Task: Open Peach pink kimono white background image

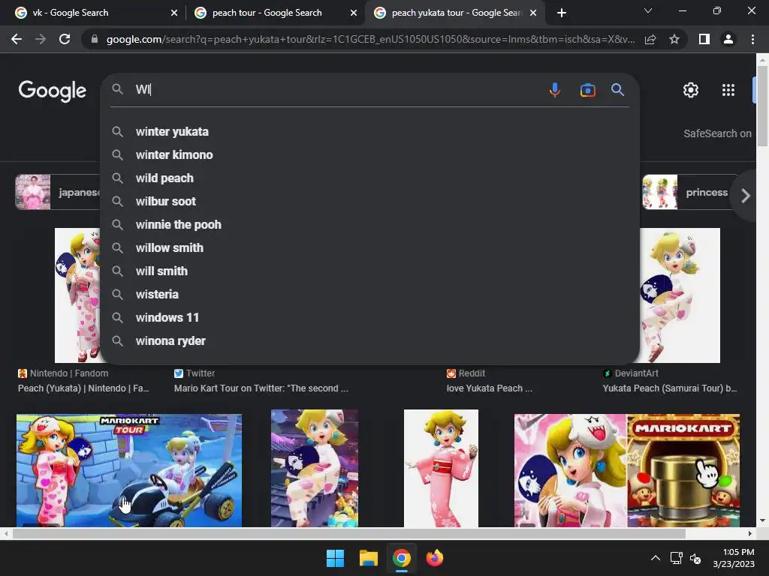Action: [x=441, y=468]
